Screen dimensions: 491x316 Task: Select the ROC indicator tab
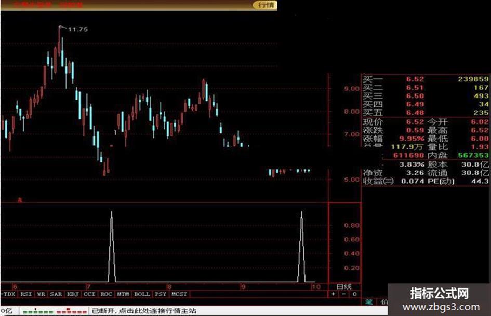click(106, 294)
